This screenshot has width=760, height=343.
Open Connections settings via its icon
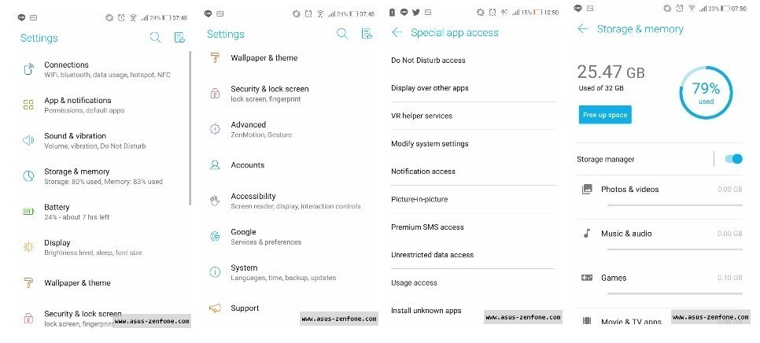tap(28, 69)
